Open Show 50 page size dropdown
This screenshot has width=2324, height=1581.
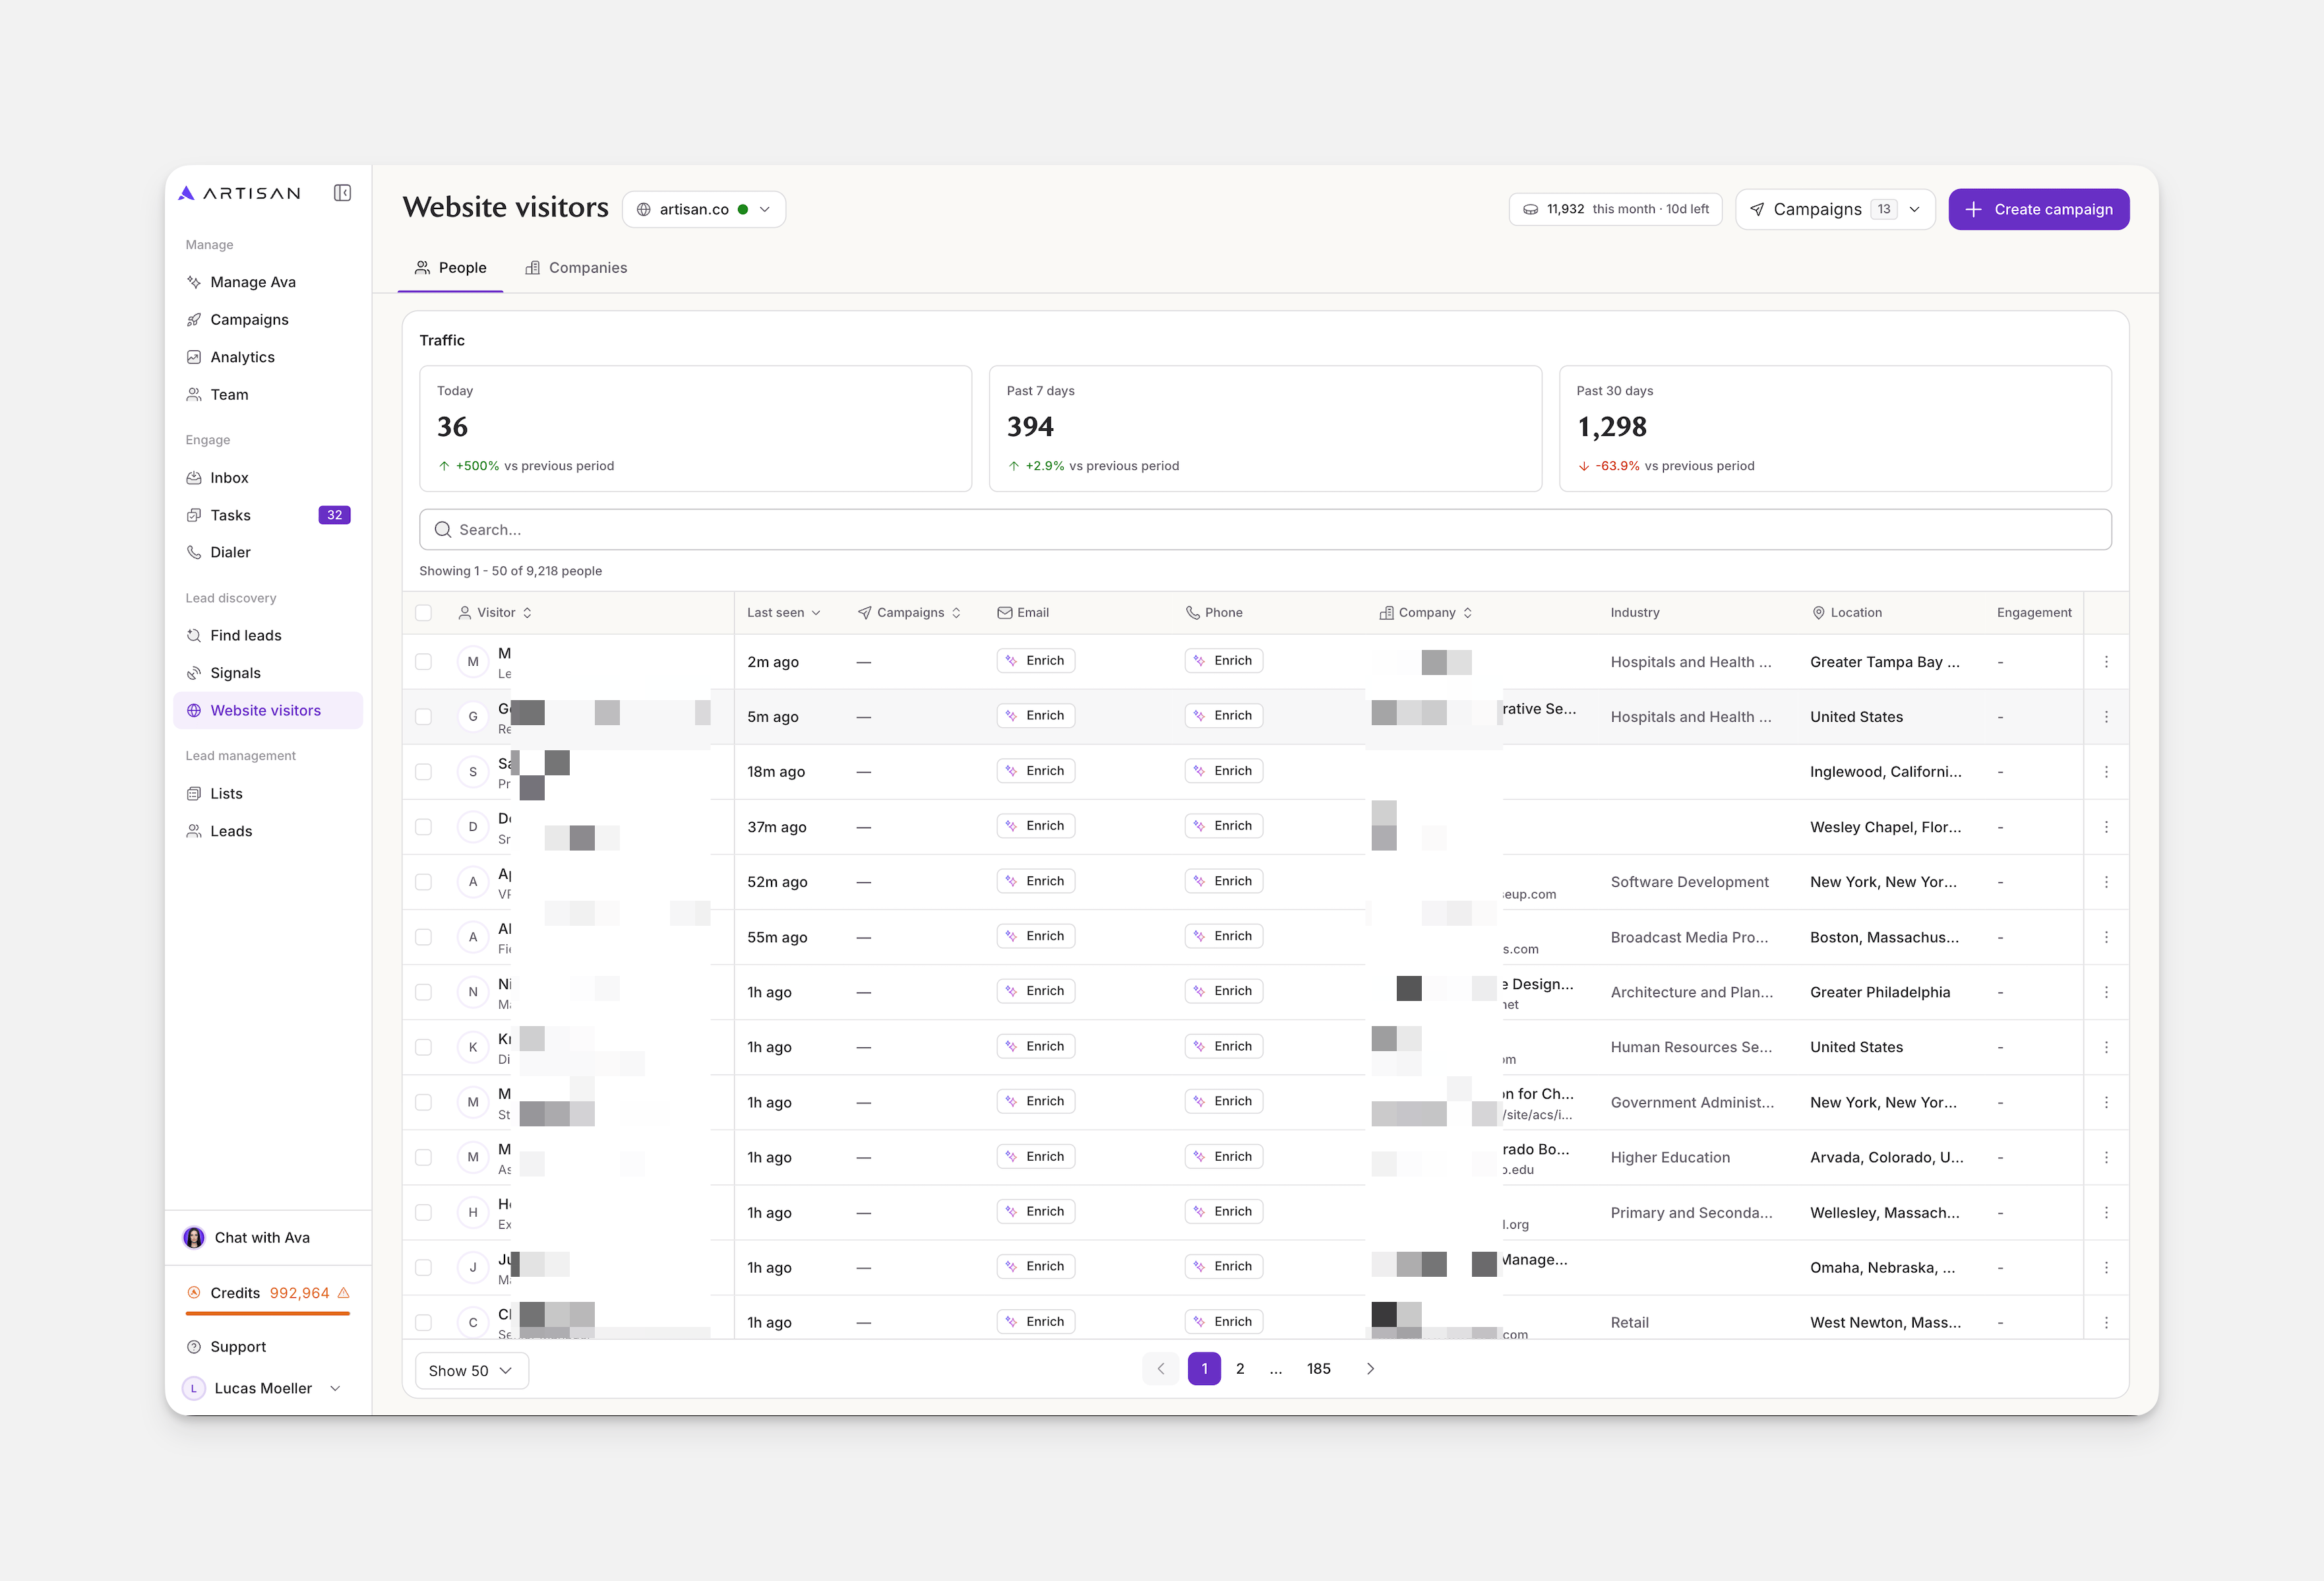pyautogui.click(x=471, y=1370)
